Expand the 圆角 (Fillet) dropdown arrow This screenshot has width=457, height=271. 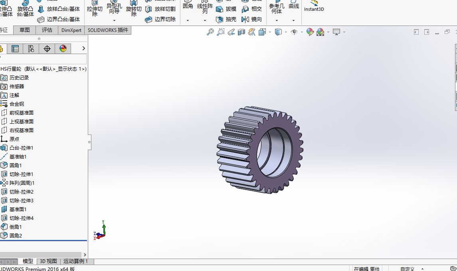click(188, 20)
